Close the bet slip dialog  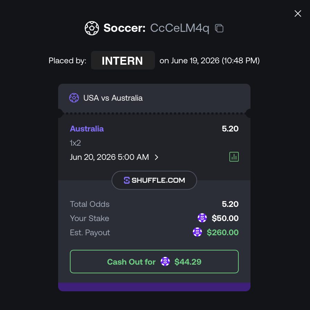click(298, 13)
